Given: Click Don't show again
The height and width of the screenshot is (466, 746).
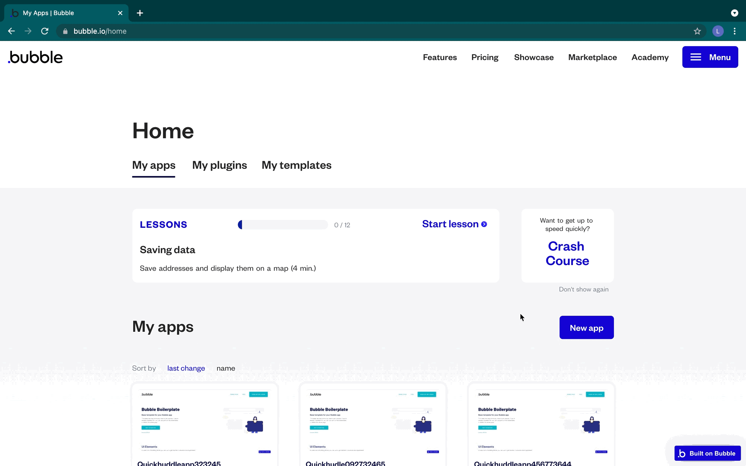Looking at the screenshot, I should click(583, 289).
